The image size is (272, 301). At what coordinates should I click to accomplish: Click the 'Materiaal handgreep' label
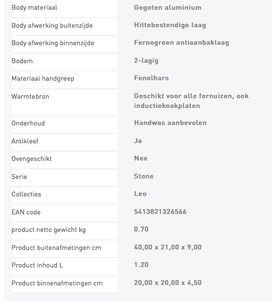click(43, 79)
